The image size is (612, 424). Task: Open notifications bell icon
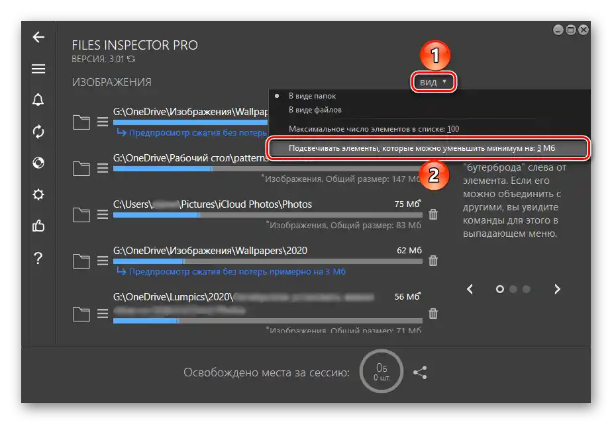[38, 100]
